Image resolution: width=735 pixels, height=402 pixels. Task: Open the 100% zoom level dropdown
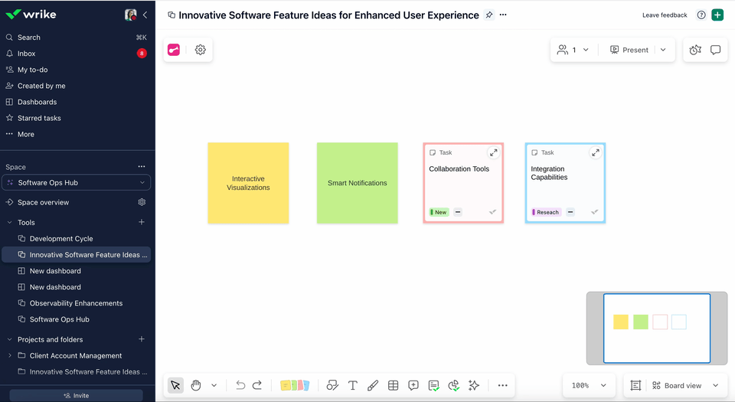[x=590, y=385]
